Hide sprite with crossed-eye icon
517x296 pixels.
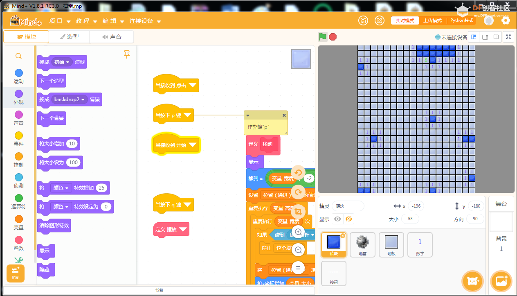click(348, 219)
